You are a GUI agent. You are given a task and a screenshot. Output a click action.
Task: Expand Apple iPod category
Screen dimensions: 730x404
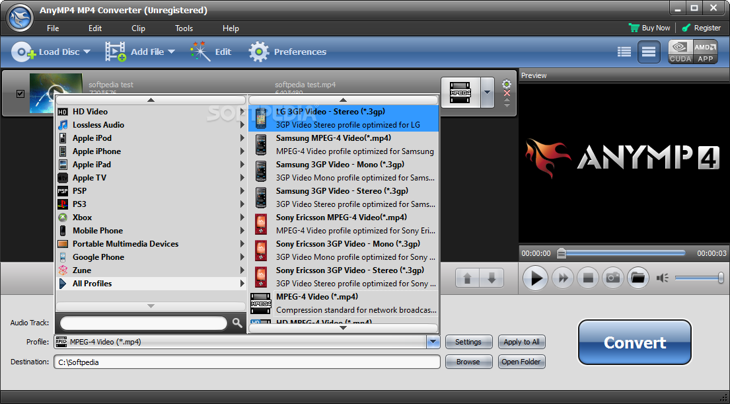pyautogui.click(x=151, y=138)
